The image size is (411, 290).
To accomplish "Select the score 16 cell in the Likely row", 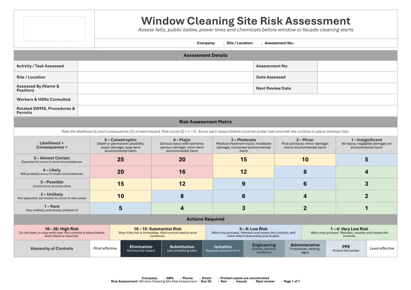I will 182,172.
